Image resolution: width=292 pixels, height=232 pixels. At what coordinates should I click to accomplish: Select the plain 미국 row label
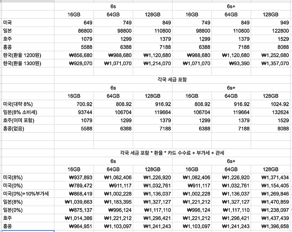28,23
